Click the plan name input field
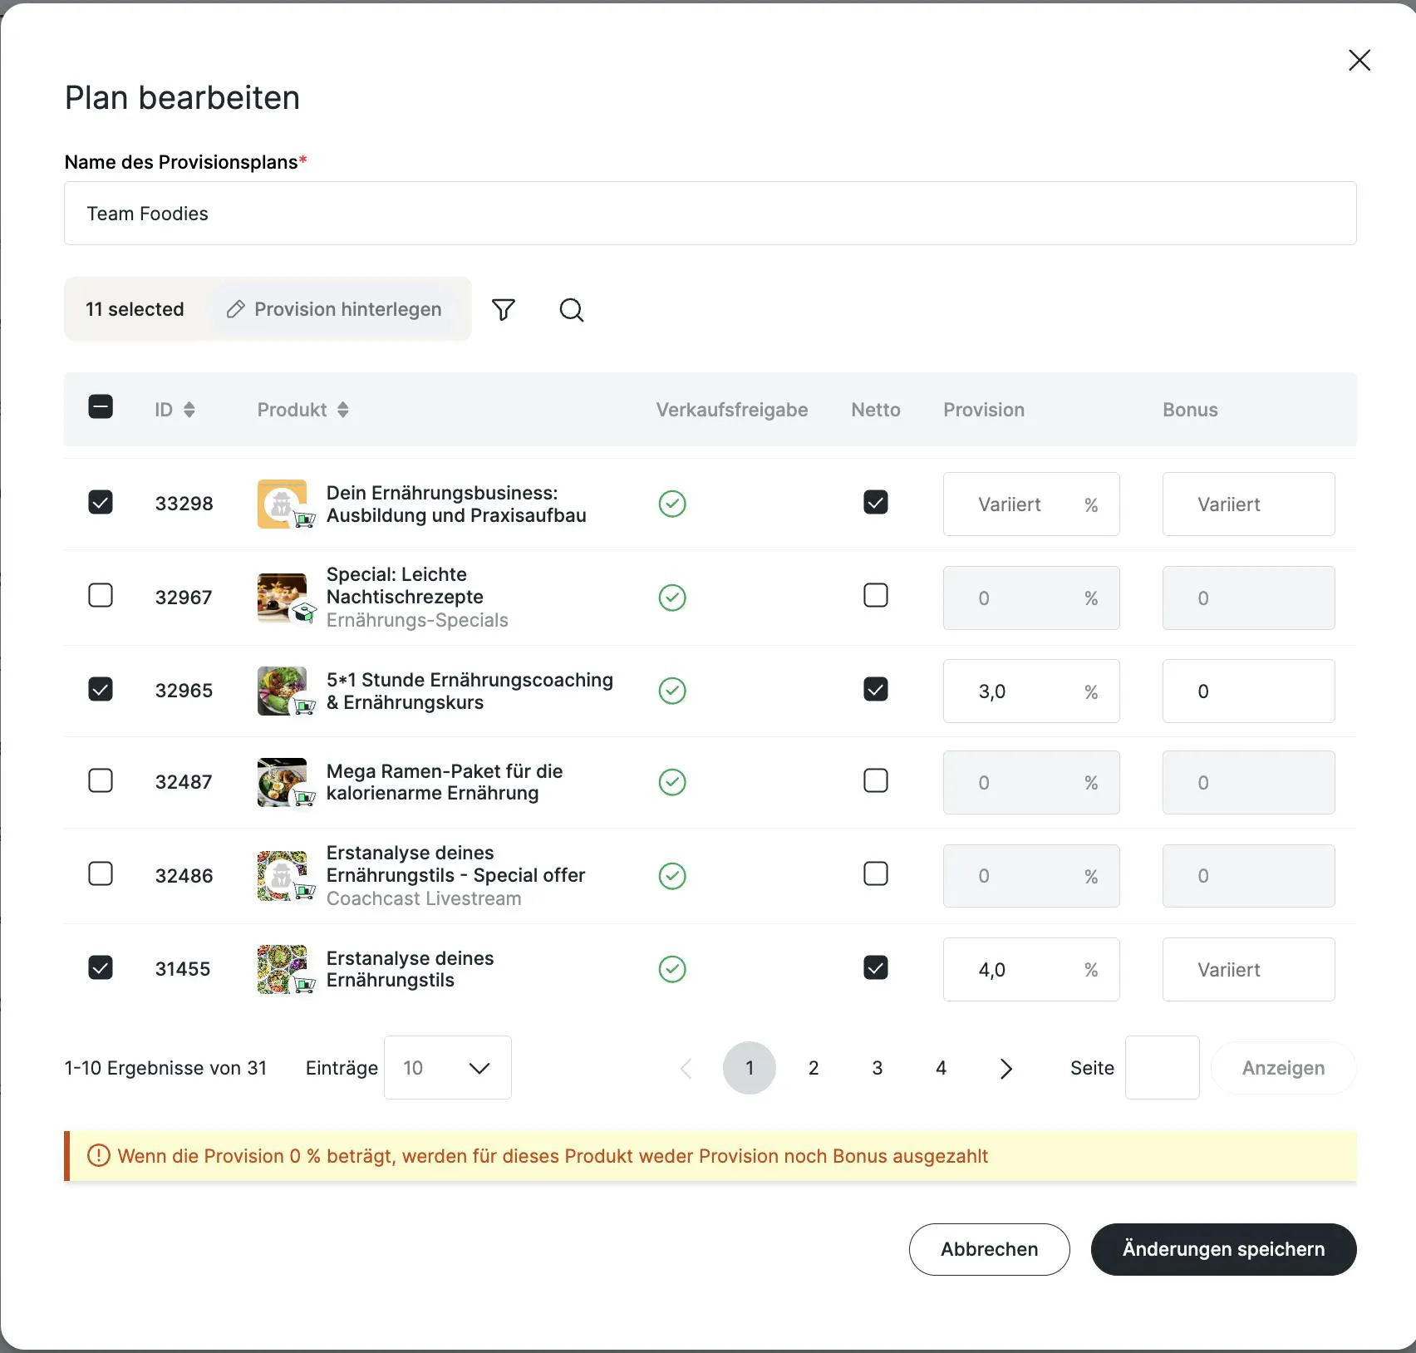The width and height of the screenshot is (1416, 1353). coord(710,214)
